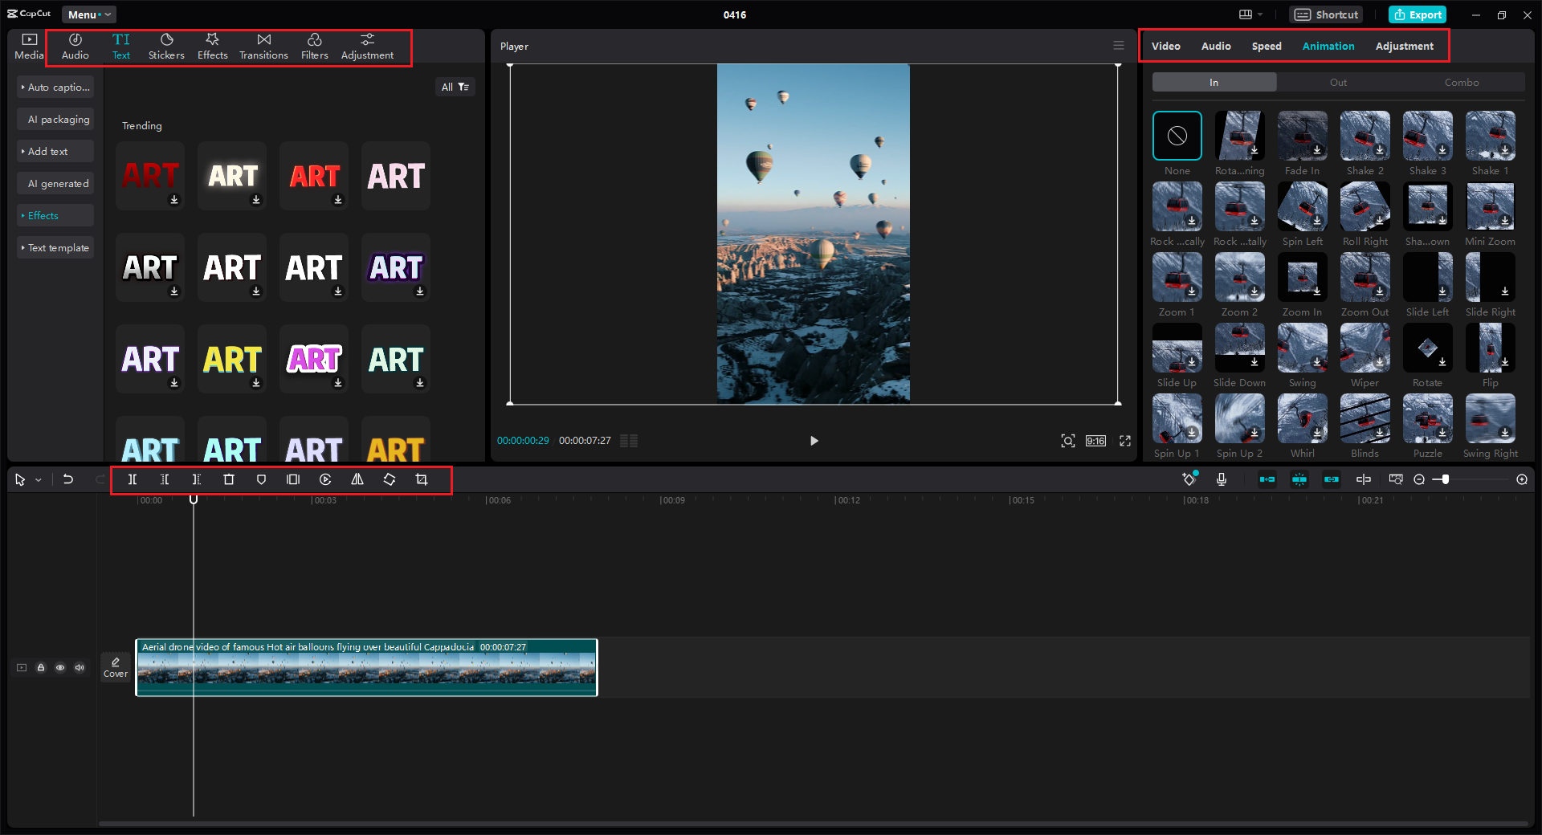Open the Mask tool for the clip

261,479
